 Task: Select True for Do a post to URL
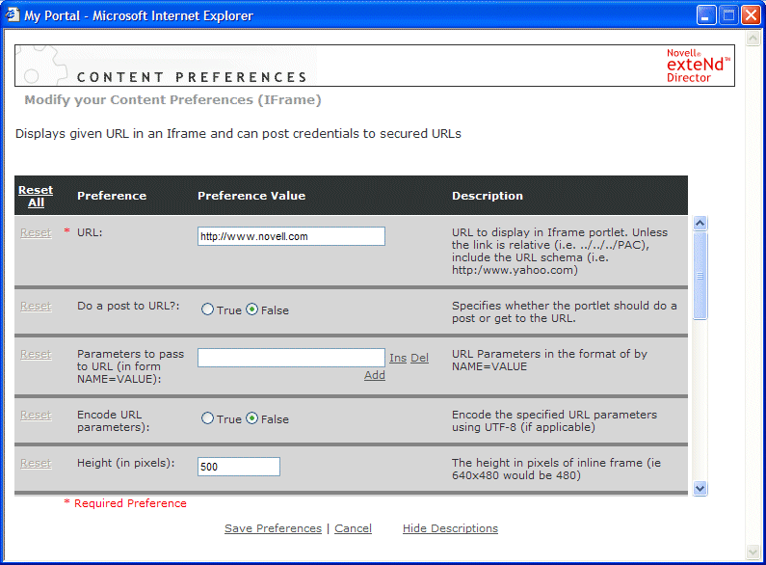pyautogui.click(x=207, y=309)
